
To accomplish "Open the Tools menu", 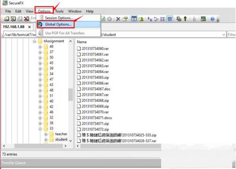I will [x=59, y=11].
